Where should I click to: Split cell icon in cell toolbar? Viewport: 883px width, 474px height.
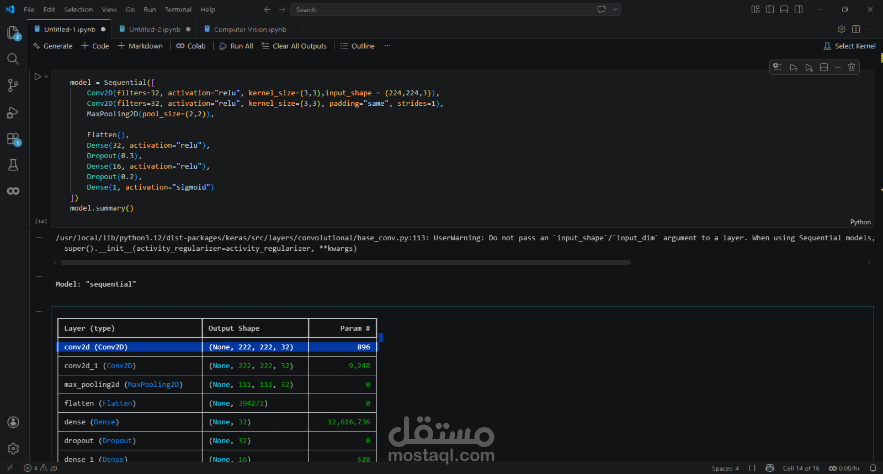[x=824, y=67]
